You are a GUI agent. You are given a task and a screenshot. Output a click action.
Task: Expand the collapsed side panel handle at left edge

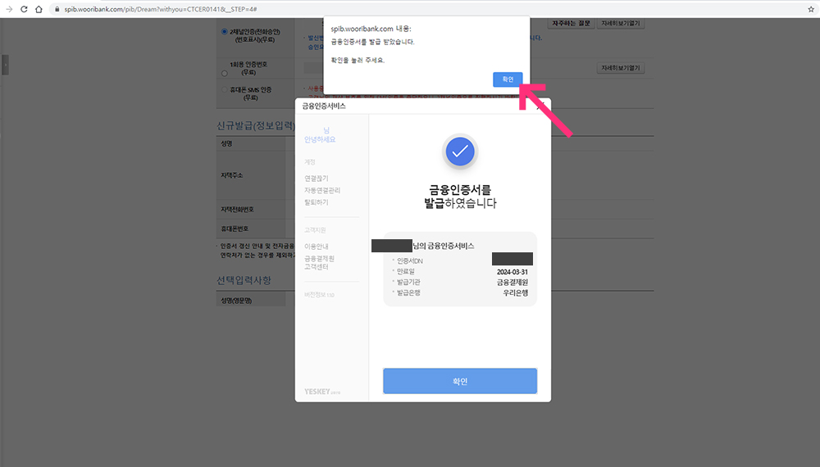point(5,66)
